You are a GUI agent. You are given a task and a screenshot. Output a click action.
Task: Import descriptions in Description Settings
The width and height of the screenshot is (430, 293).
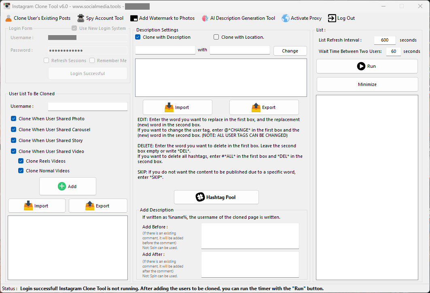pos(178,107)
